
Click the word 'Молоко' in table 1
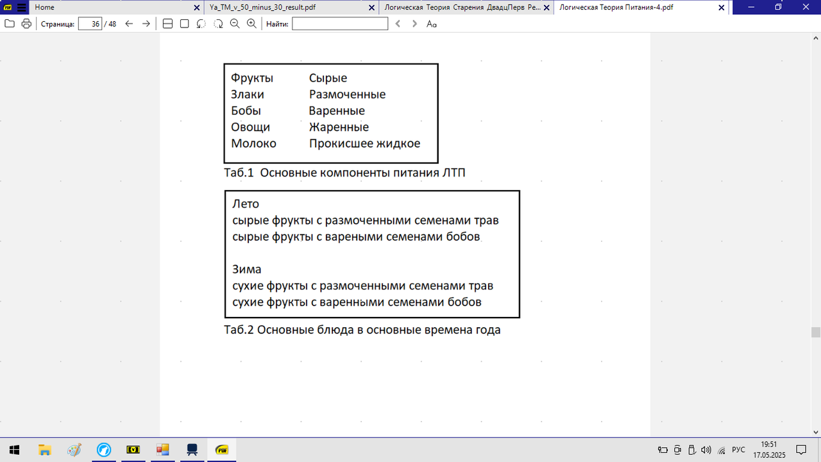coord(253,144)
